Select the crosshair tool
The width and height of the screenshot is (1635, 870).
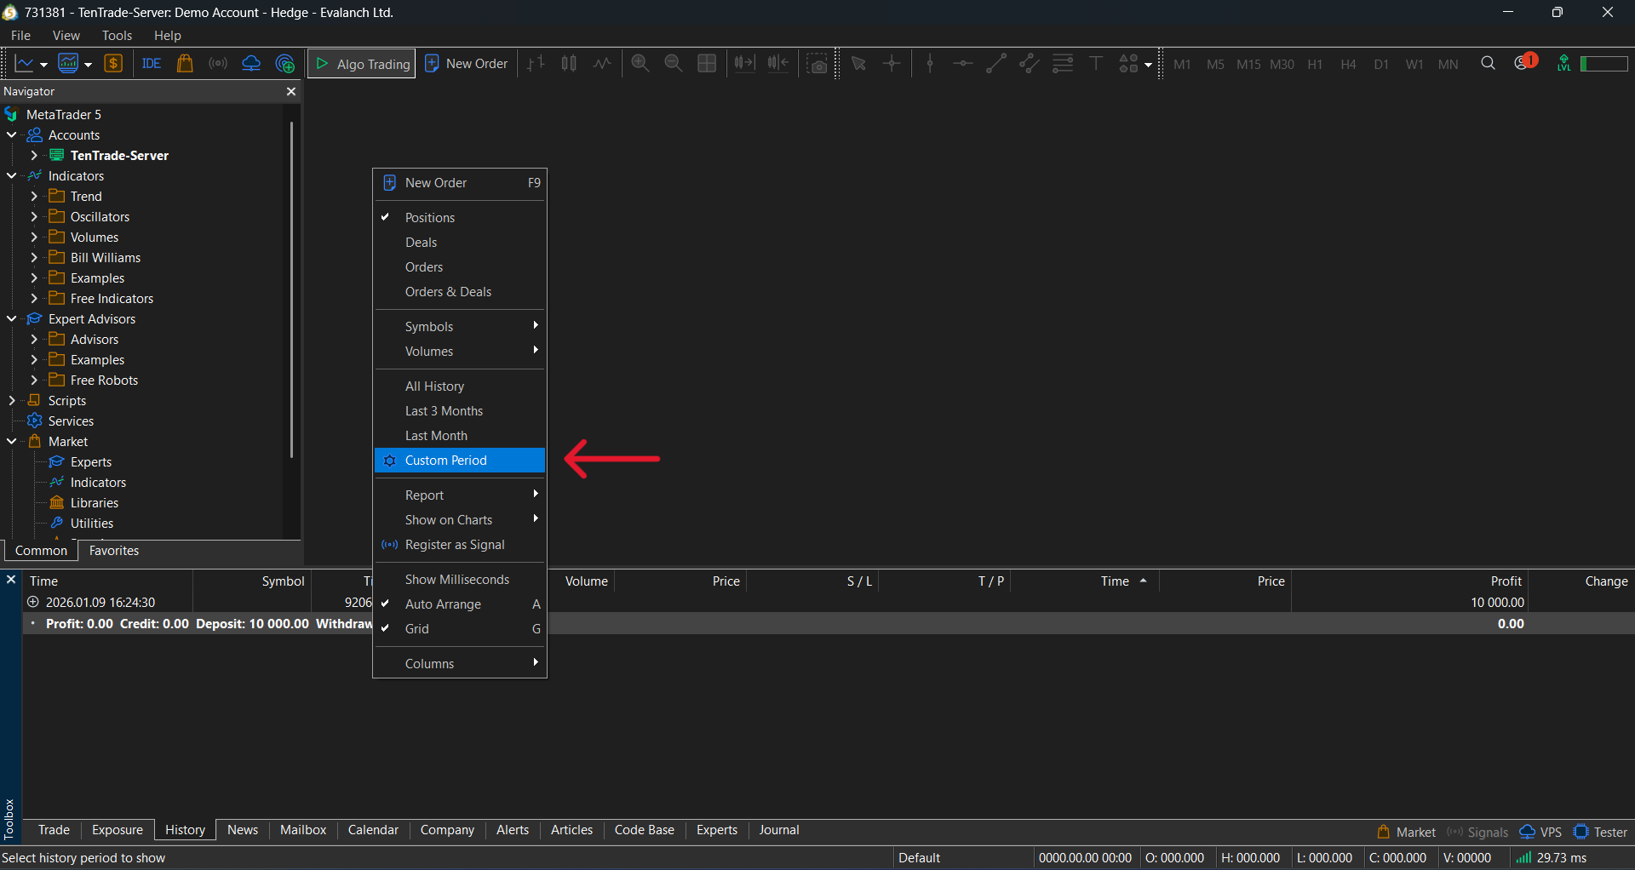892,64
